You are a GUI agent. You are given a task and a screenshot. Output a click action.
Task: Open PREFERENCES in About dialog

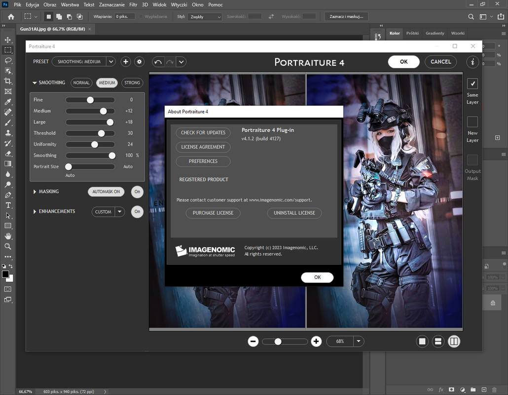[x=203, y=161]
